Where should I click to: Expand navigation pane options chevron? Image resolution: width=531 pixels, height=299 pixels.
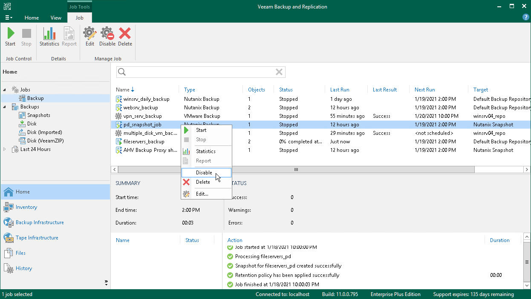(106, 282)
